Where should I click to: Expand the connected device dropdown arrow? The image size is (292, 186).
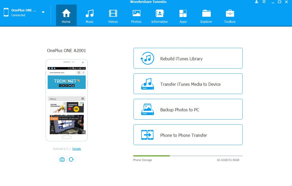pyautogui.click(x=43, y=12)
